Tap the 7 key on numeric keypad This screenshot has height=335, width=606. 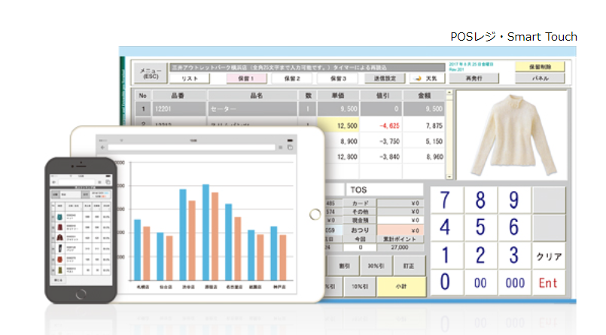tap(446, 200)
